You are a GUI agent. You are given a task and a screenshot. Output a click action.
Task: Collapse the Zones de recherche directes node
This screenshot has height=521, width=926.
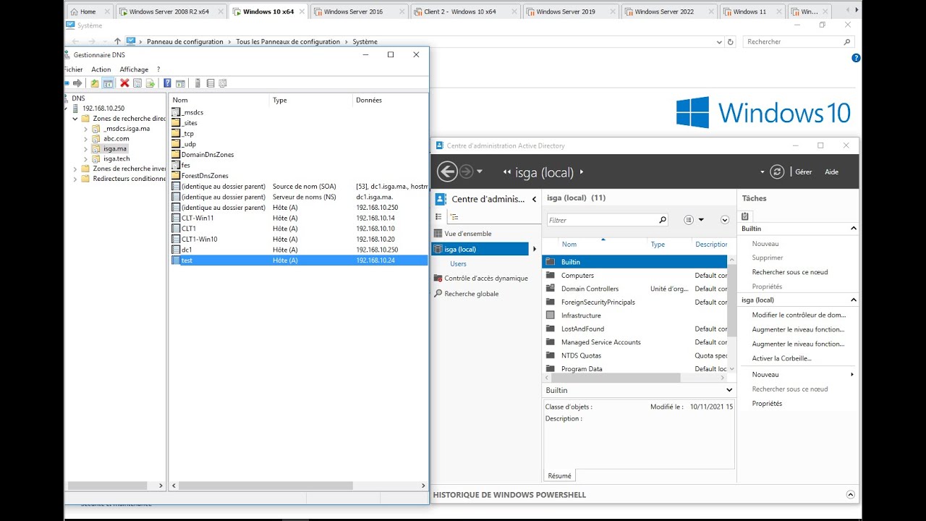tap(75, 119)
